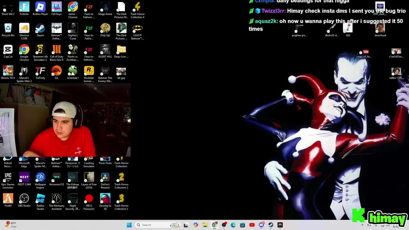The image size is (409, 230).
Task: Launch Wallpaper Engine from desktop
Action: 40,181
